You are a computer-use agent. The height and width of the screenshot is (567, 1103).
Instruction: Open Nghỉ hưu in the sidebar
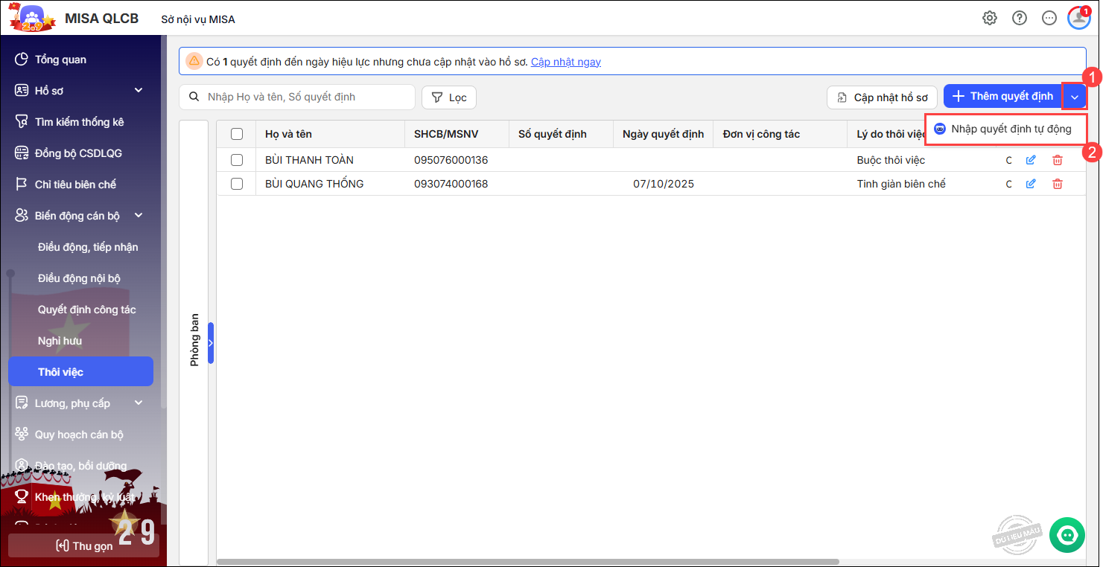click(x=60, y=341)
